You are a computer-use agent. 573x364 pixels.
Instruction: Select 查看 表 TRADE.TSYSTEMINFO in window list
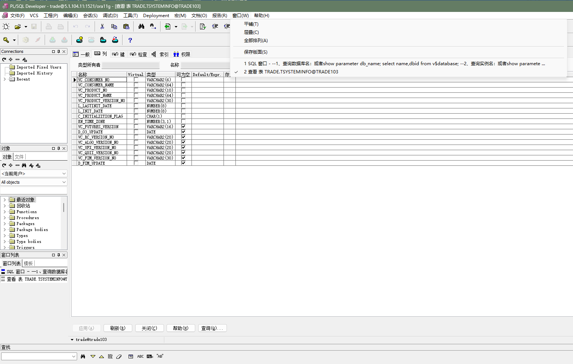pos(34,279)
